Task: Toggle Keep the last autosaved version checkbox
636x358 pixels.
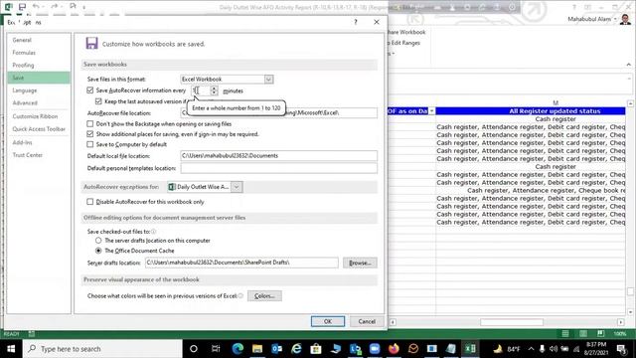Action: point(98,101)
